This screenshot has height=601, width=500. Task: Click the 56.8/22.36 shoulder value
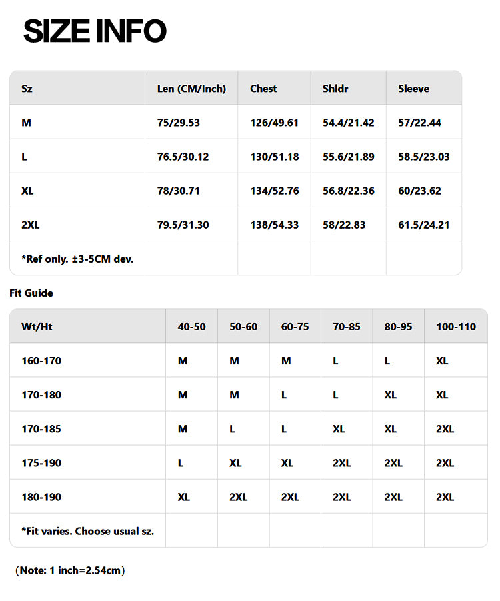click(x=348, y=191)
